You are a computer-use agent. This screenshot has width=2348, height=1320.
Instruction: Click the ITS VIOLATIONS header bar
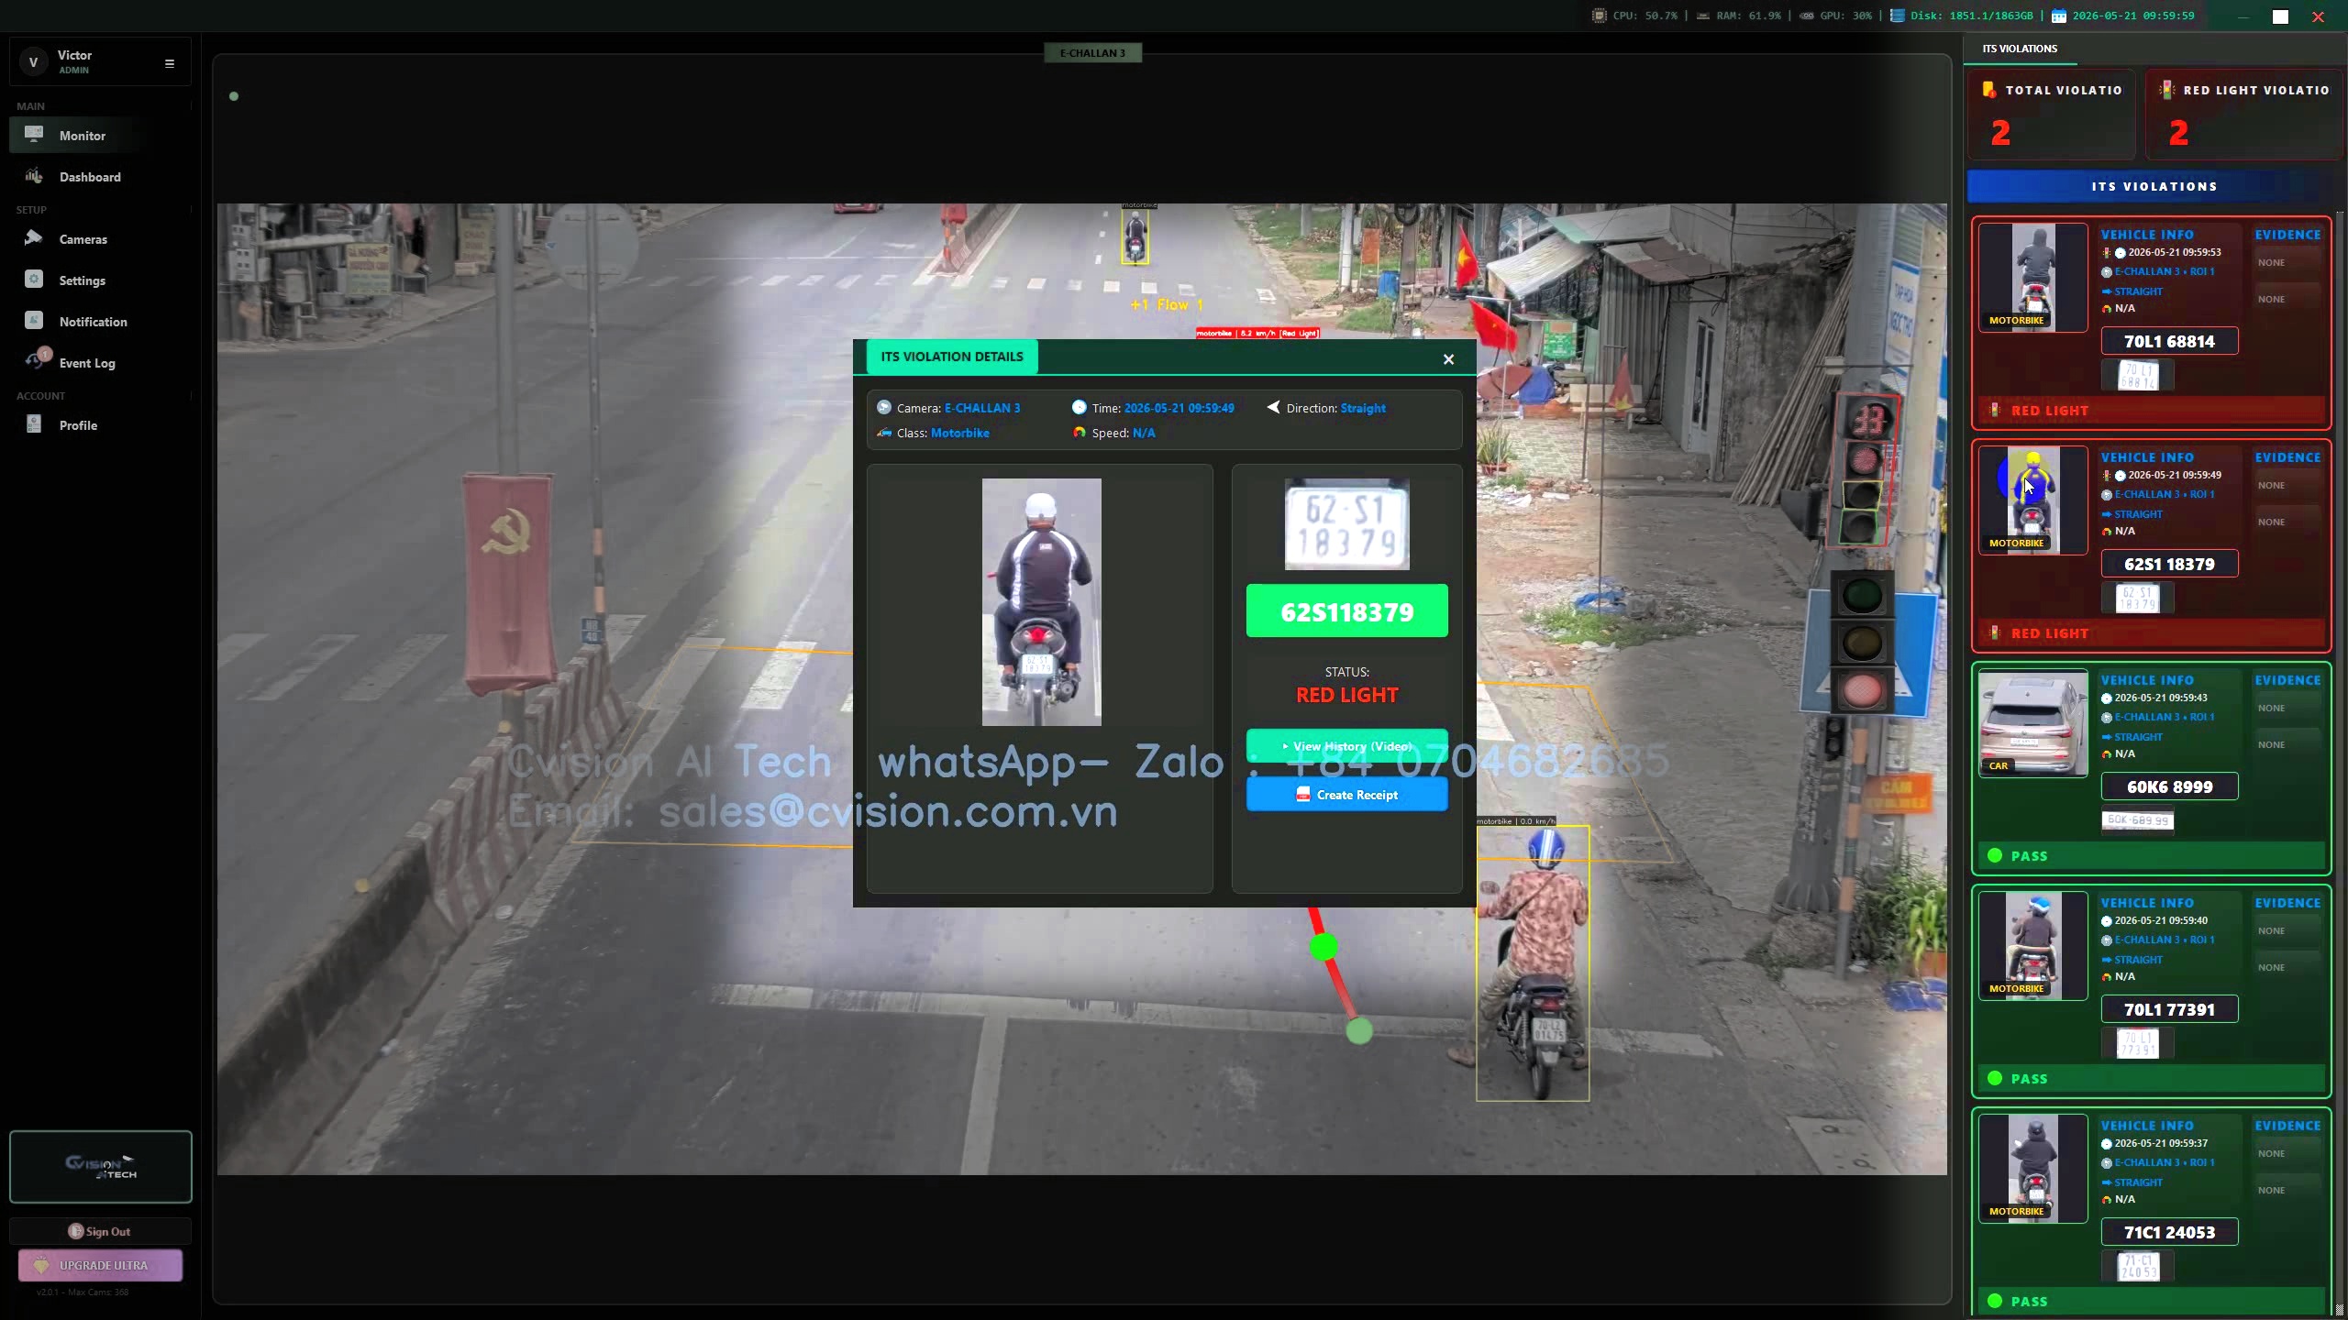point(2153,186)
